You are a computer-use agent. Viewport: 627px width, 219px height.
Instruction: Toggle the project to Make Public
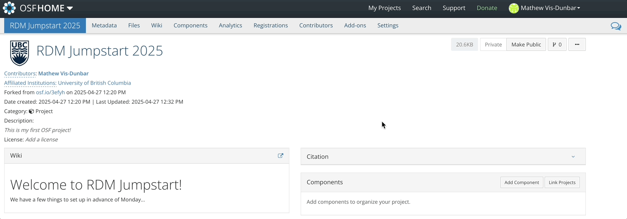point(526,45)
